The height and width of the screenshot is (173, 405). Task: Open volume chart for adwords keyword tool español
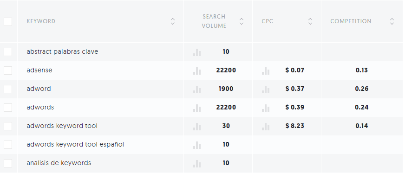tap(197, 145)
